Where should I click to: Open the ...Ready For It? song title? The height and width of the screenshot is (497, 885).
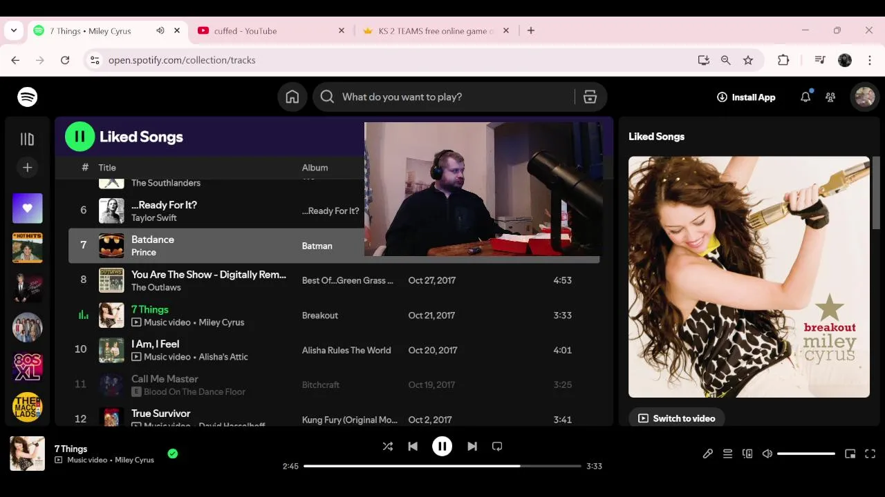(x=164, y=205)
